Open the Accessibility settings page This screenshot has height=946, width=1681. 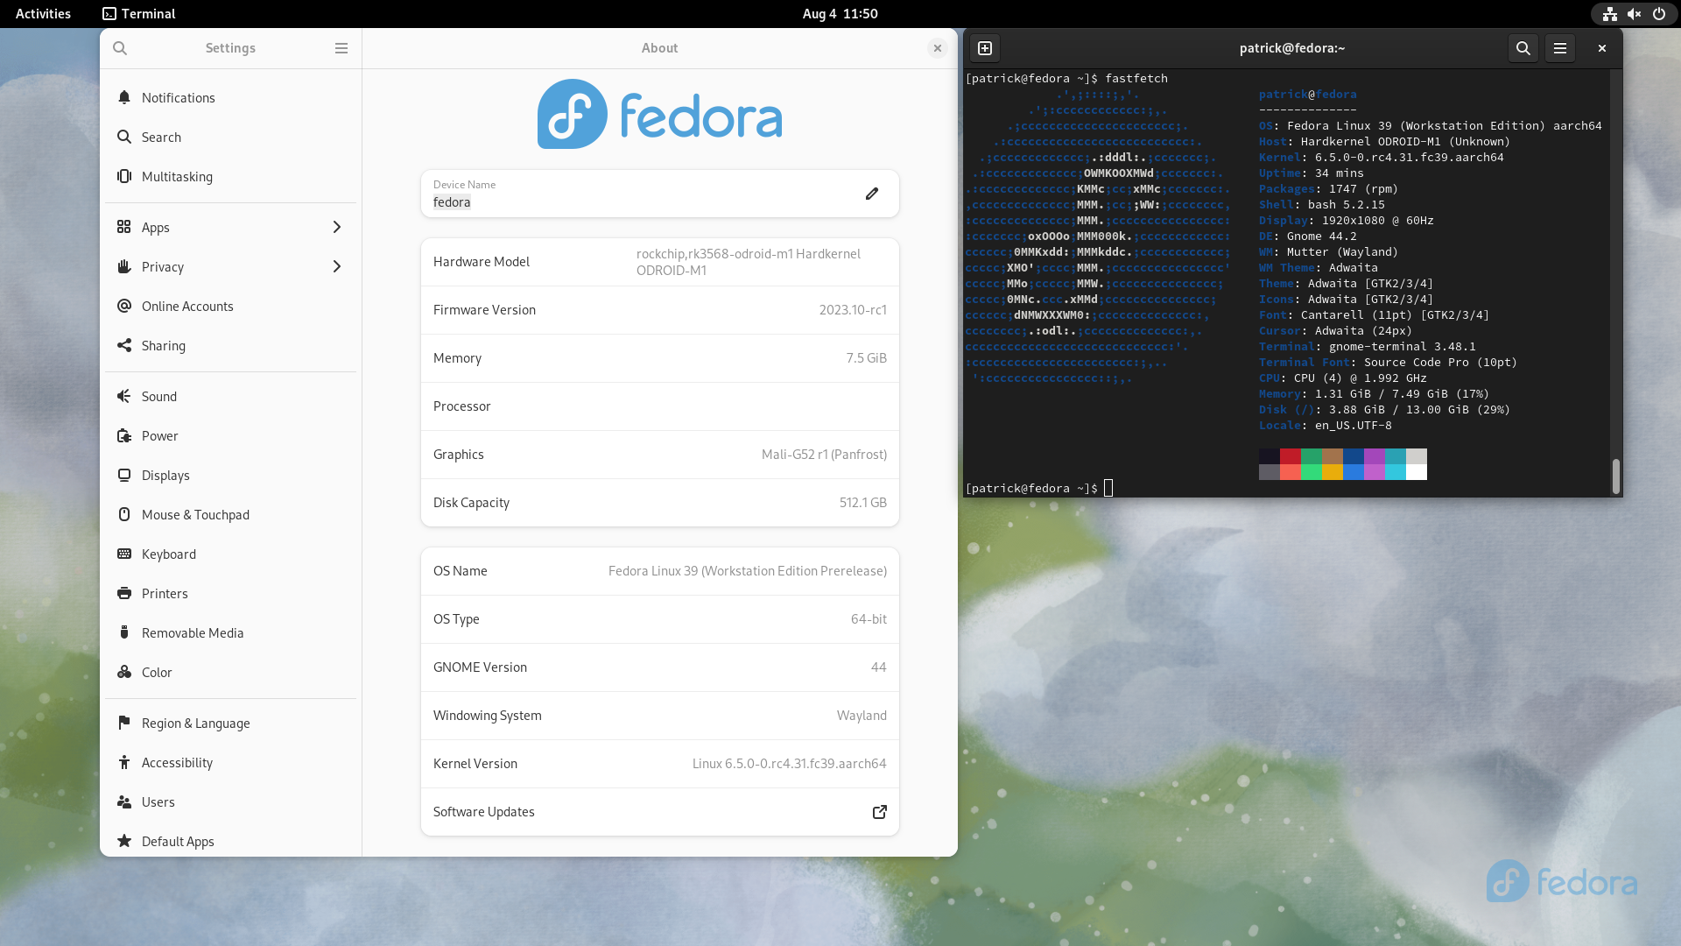(231, 762)
